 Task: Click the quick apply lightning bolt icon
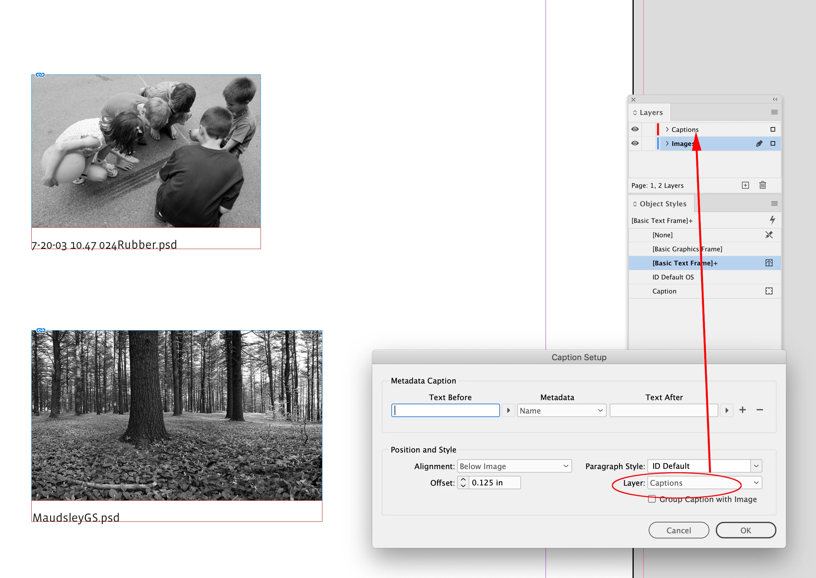click(772, 220)
